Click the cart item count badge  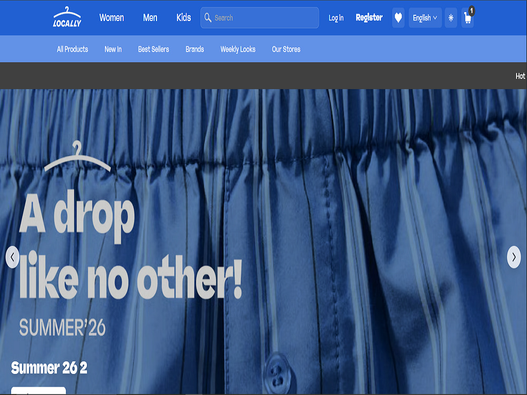(x=472, y=11)
